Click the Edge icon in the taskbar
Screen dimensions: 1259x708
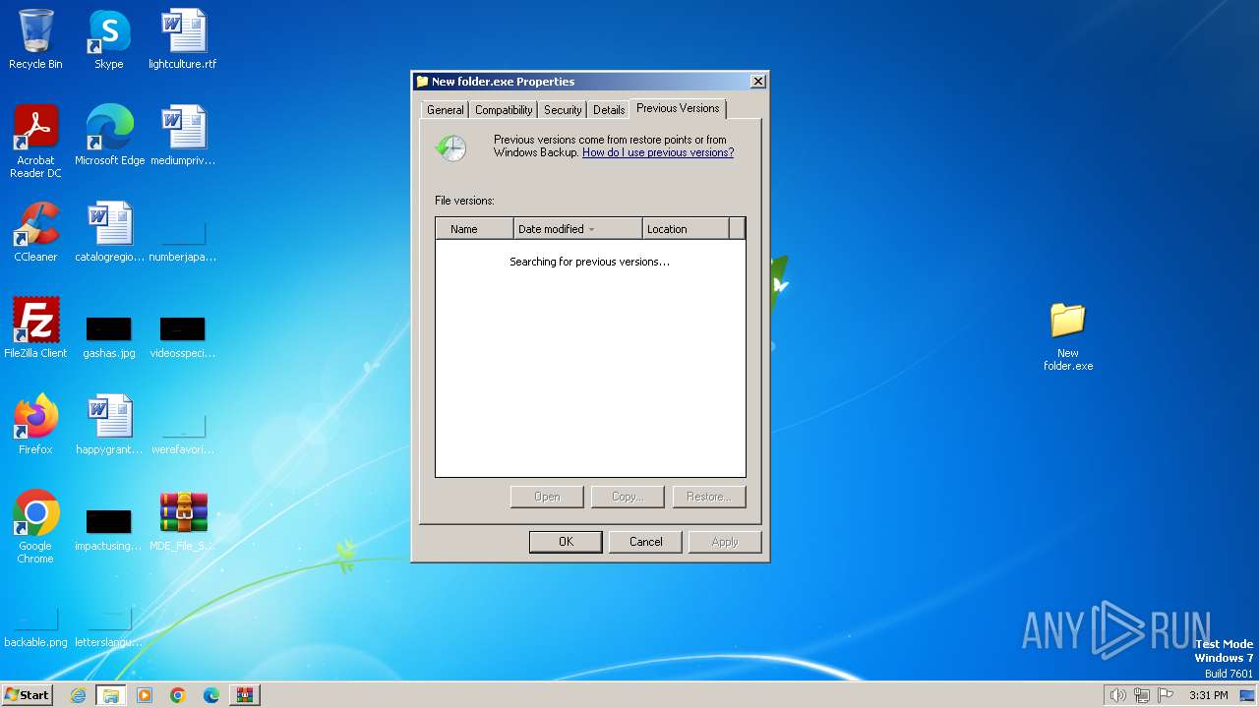[211, 695]
